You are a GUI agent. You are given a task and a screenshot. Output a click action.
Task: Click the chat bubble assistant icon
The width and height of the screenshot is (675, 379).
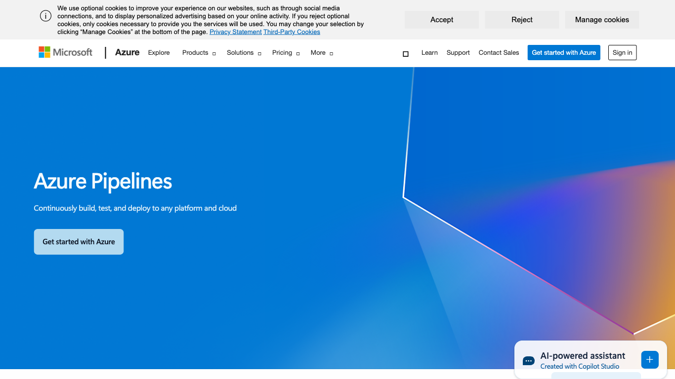point(528,361)
